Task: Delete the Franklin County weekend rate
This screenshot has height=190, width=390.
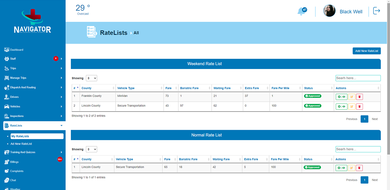Action: pos(359,97)
